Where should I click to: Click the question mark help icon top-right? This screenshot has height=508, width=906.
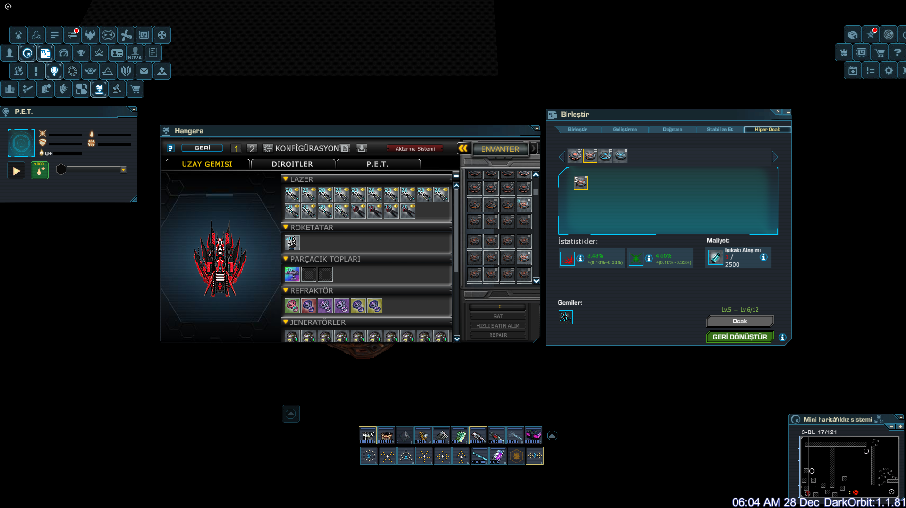click(x=898, y=52)
